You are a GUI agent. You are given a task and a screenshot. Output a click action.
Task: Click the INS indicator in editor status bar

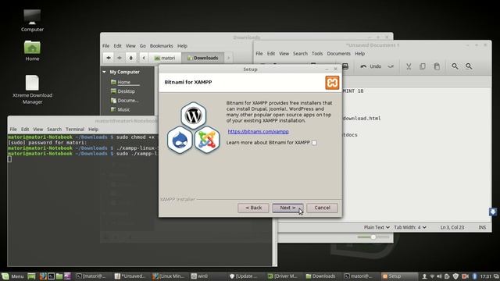(482, 227)
